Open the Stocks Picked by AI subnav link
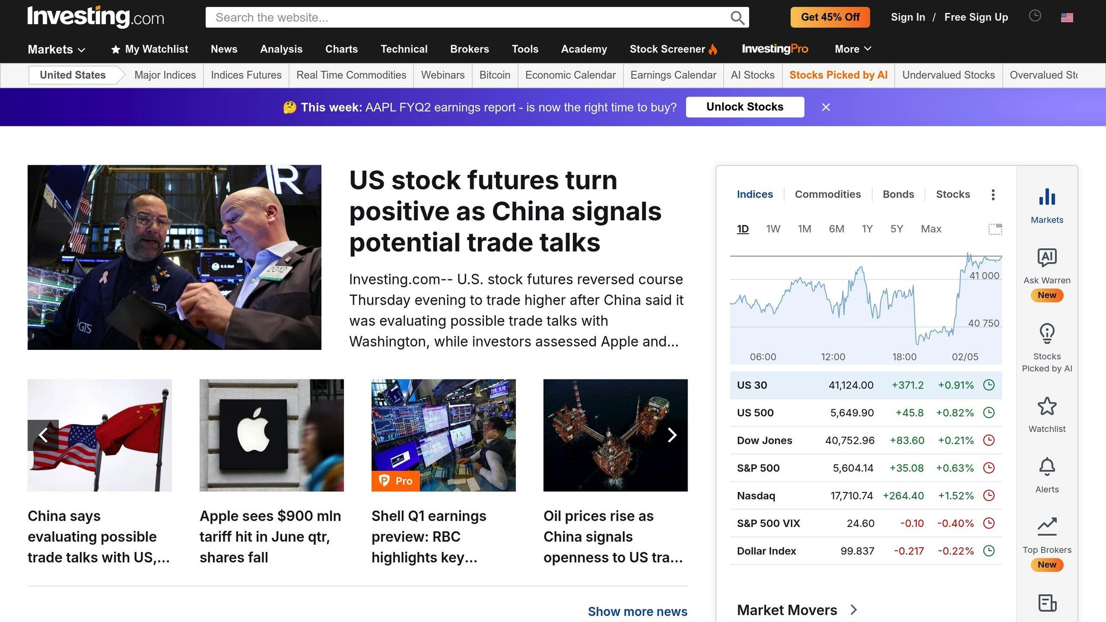The height and width of the screenshot is (622, 1106). tap(838, 75)
